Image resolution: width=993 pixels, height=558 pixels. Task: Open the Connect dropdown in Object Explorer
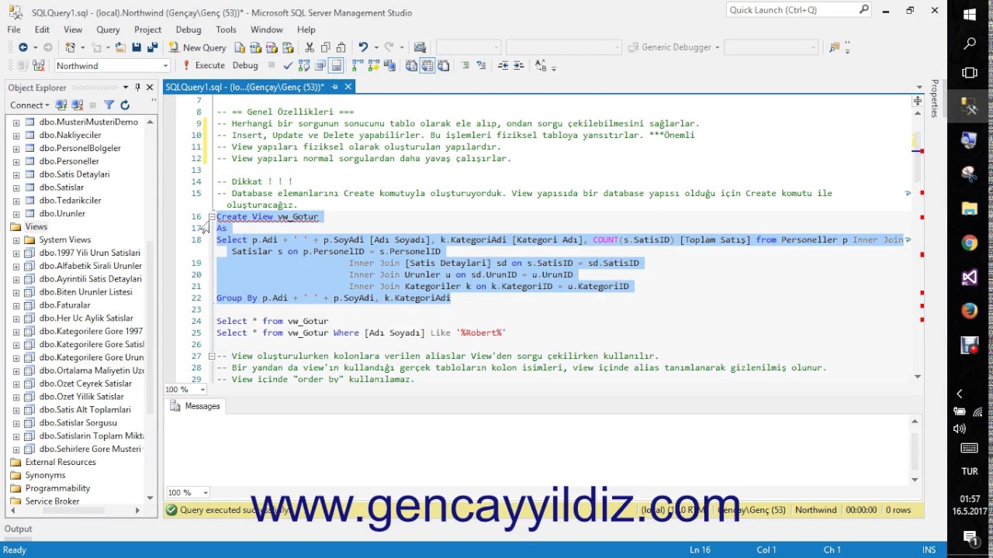click(x=29, y=105)
